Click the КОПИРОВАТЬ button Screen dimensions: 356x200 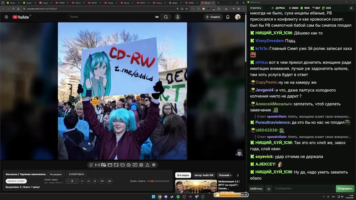[x=77, y=174]
